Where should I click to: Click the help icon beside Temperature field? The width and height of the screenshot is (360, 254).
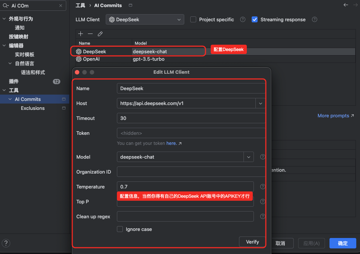pyautogui.click(x=262, y=186)
